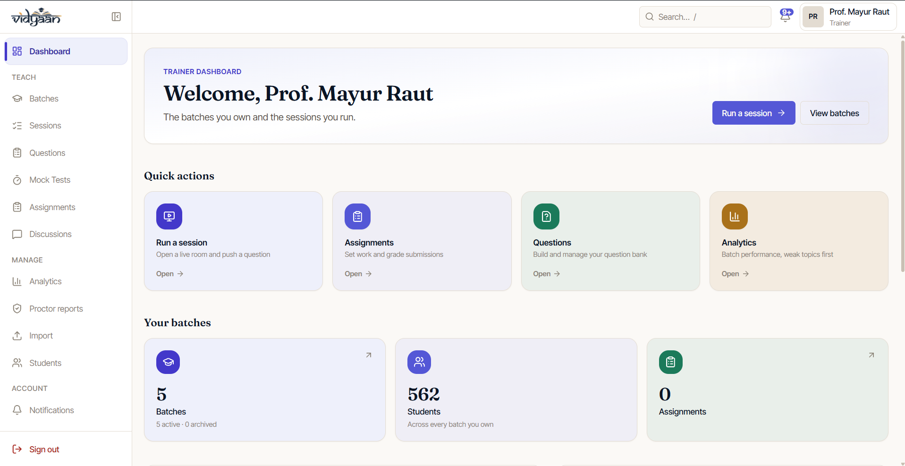
Task: Click the graduation cap Batches icon
Action: tap(168, 362)
